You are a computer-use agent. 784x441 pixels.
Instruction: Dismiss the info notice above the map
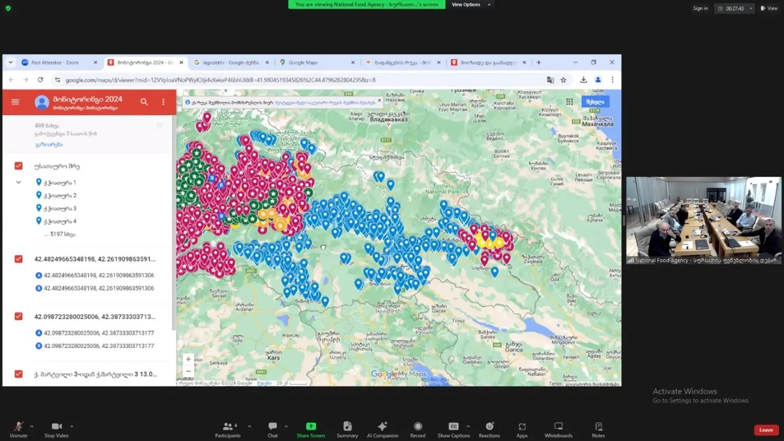click(379, 101)
